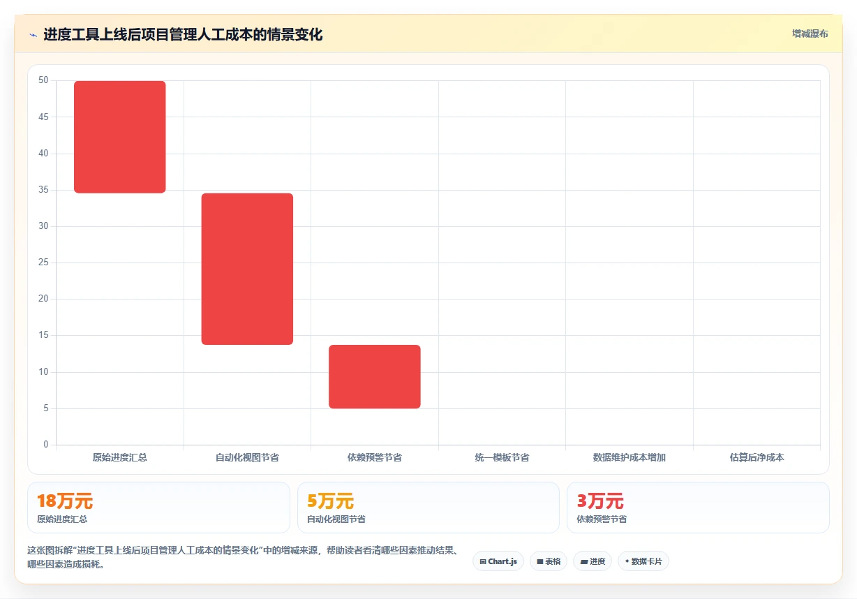Click the y-axis value 20
Image resolution: width=857 pixels, height=599 pixels.
click(43, 299)
